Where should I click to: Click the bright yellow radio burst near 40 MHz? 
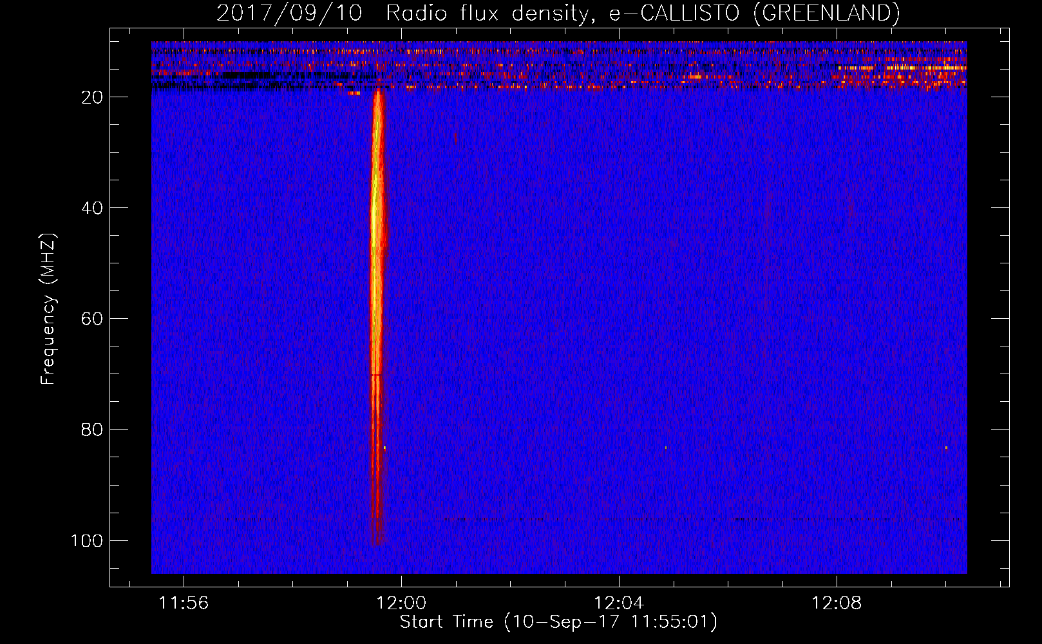[376, 219]
